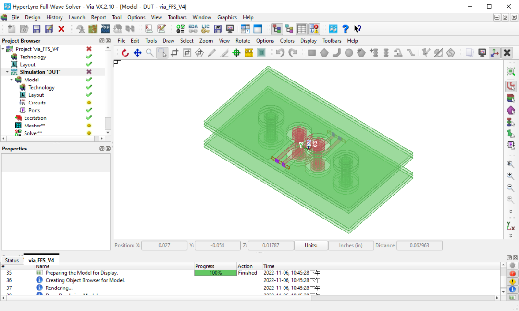Image resolution: width=519 pixels, height=311 pixels.
Task: Float the Properties panel
Action: [102, 149]
